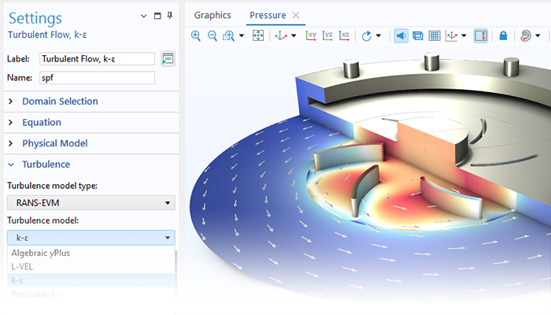Screen dimensions: 551x315
Task: Click the lock view icon
Action: (503, 35)
